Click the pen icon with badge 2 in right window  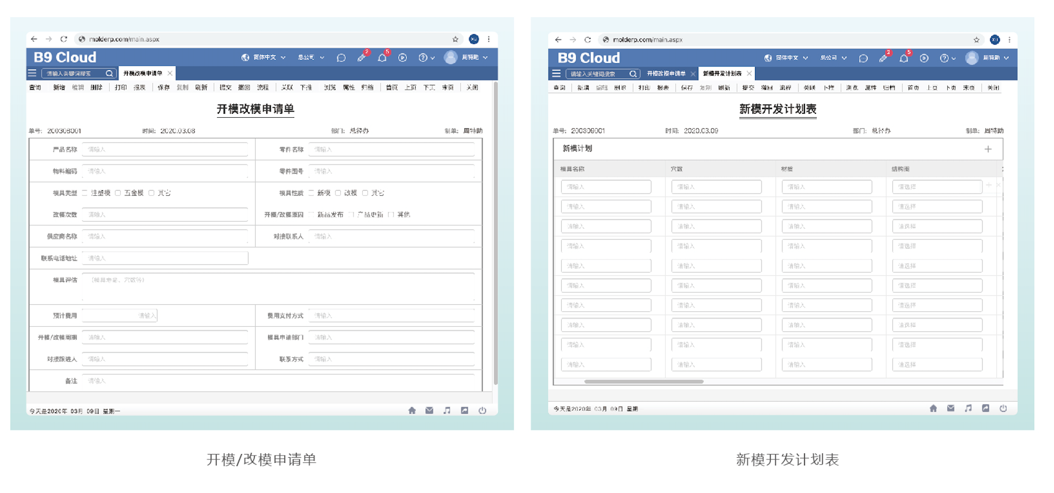883,58
